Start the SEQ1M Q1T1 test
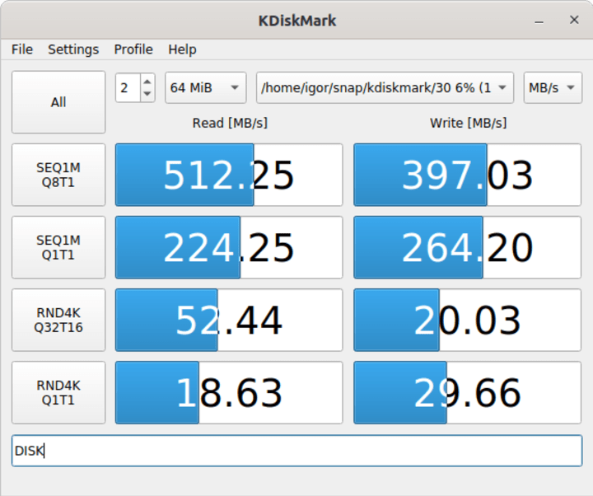Viewport: 593px width, 496px height. tap(58, 247)
